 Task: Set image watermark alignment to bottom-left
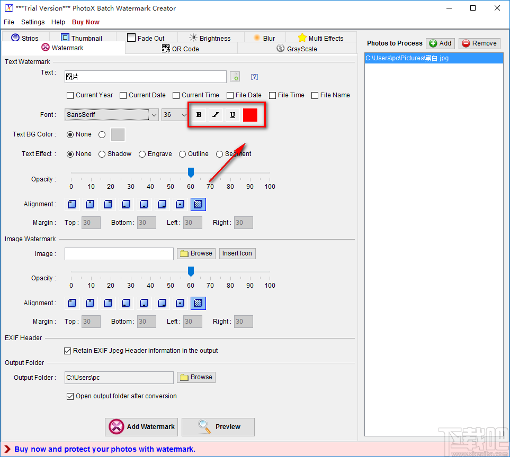(126, 303)
